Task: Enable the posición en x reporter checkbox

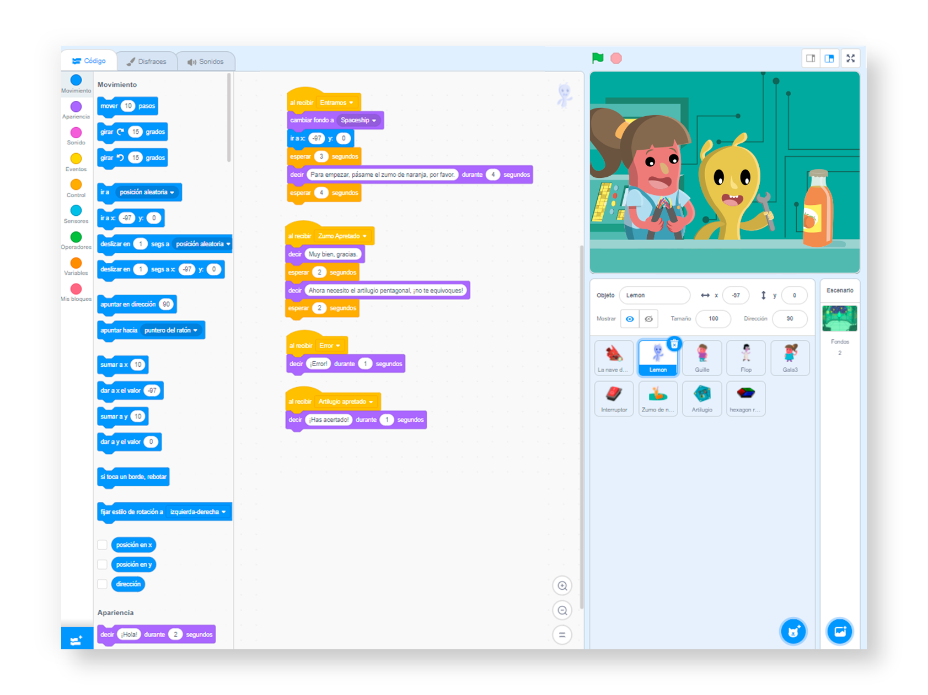Action: [103, 545]
